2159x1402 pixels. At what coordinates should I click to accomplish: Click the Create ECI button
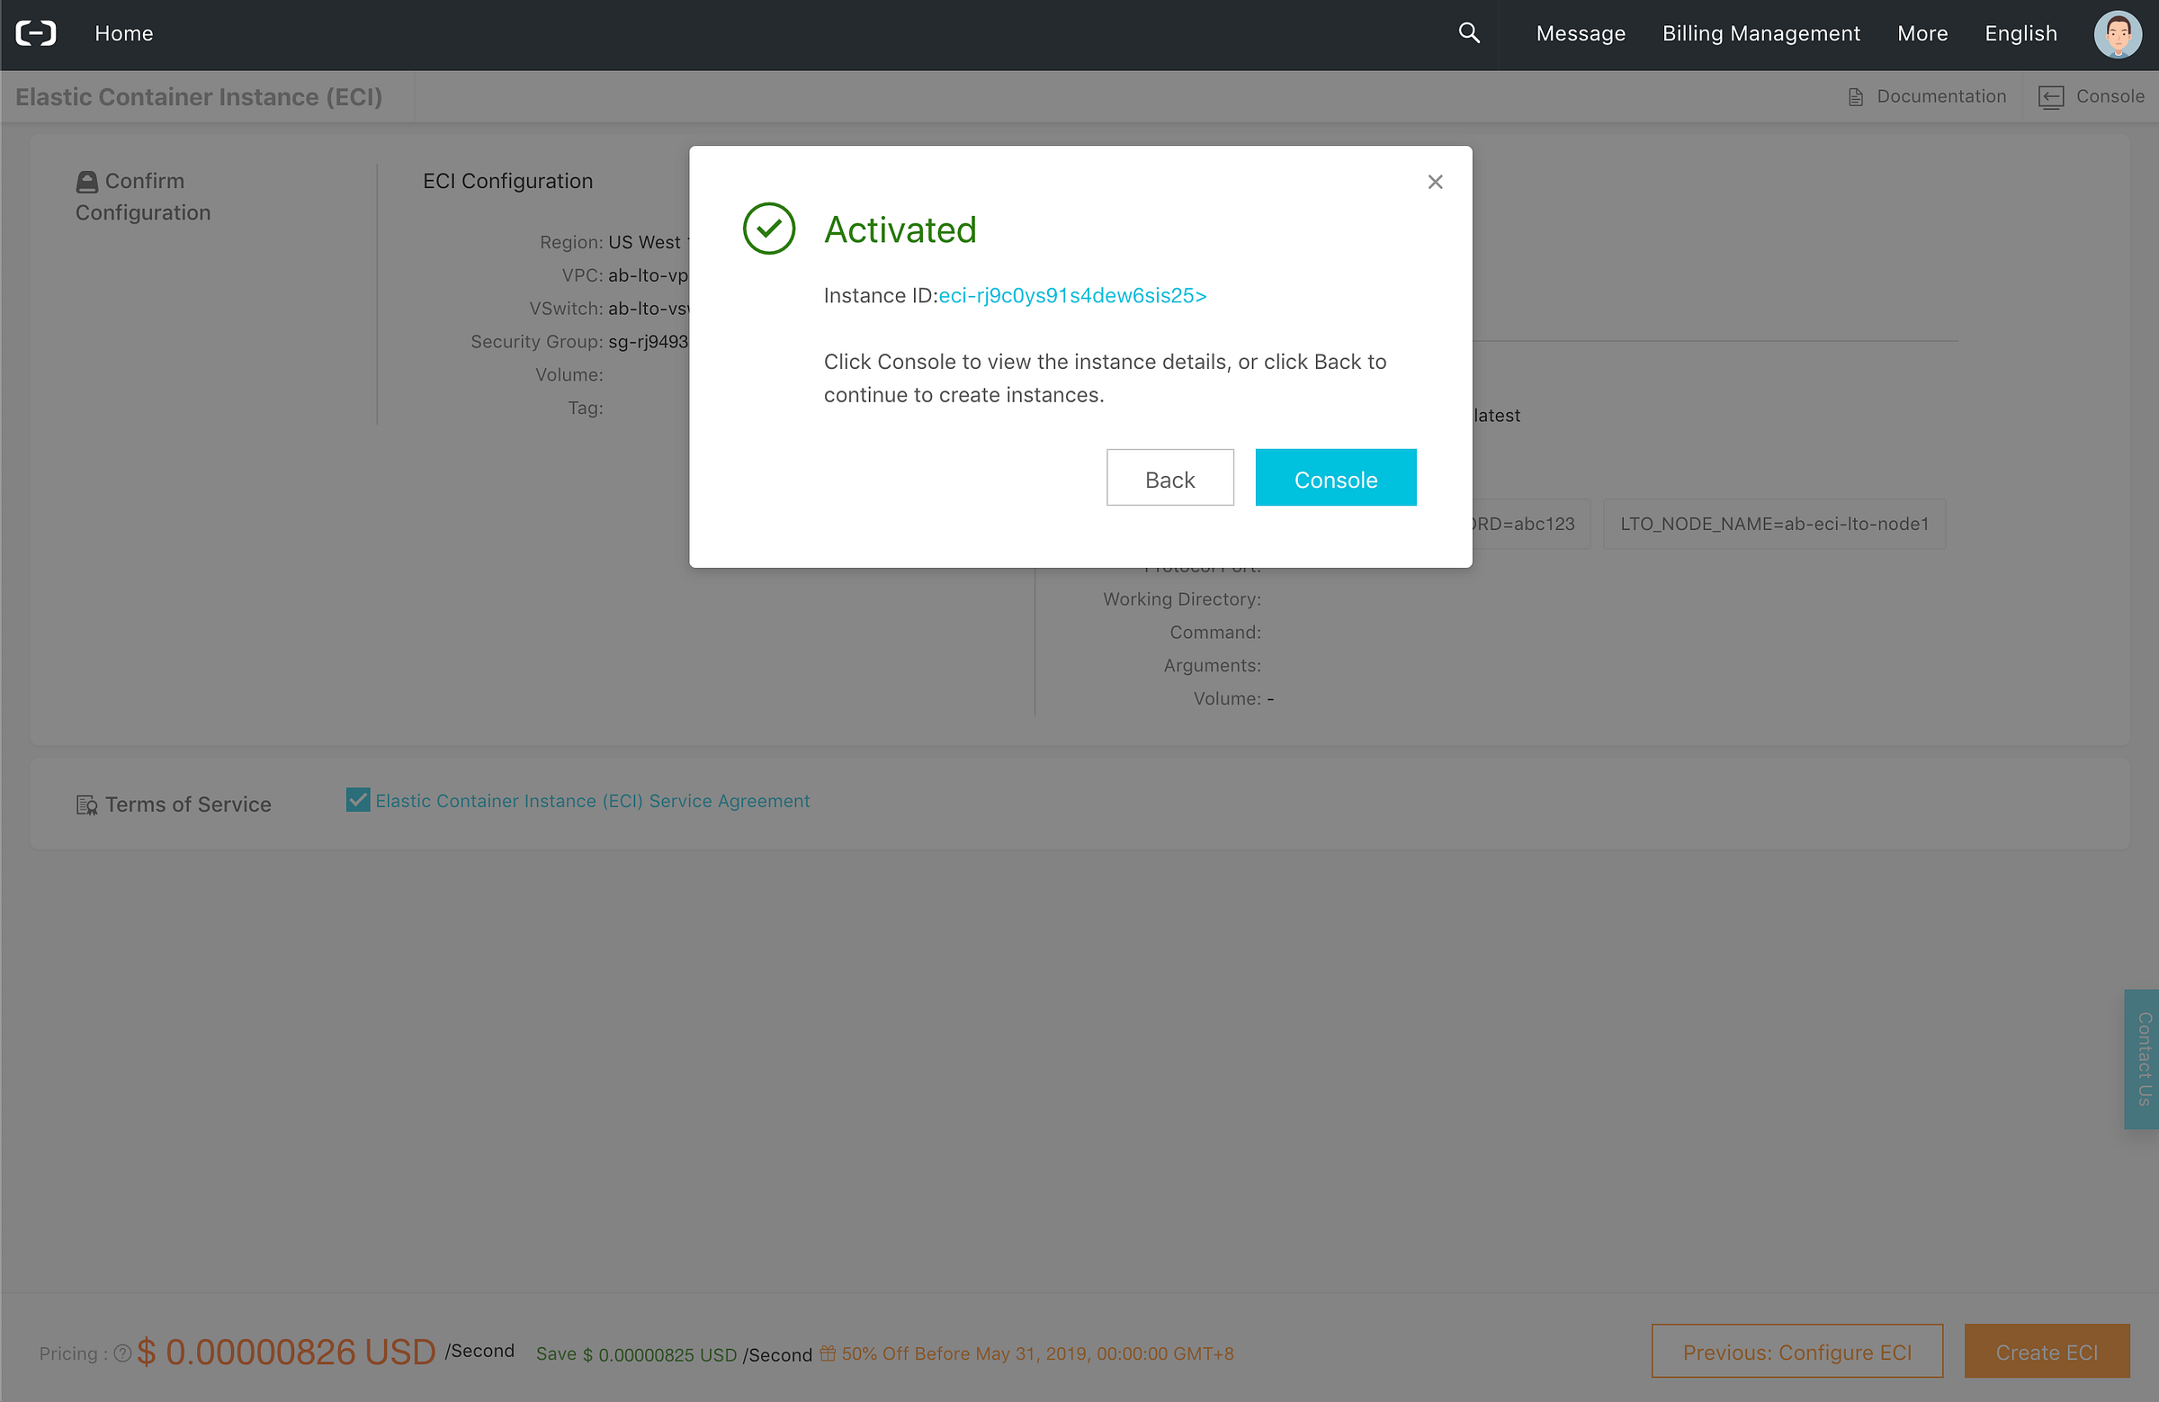(2046, 1353)
